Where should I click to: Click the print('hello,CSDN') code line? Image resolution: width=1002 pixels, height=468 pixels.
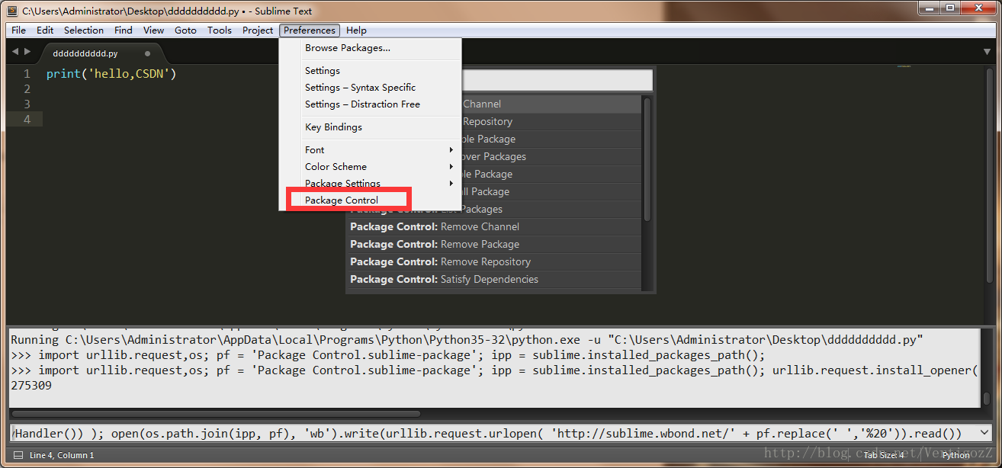[x=111, y=74]
